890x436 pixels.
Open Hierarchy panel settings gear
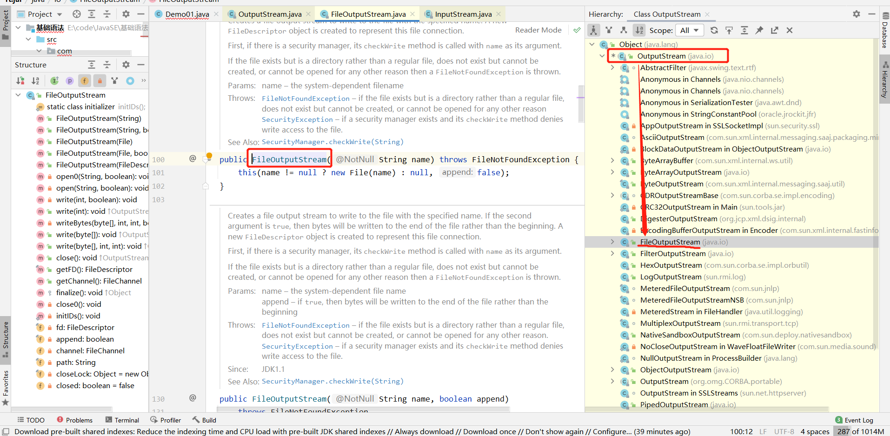coord(857,14)
